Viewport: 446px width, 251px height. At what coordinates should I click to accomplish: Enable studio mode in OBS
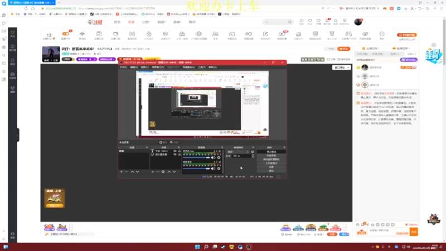click(x=271, y=163)
